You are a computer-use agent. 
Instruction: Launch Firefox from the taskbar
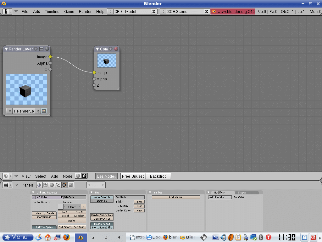tap(66, 237)
